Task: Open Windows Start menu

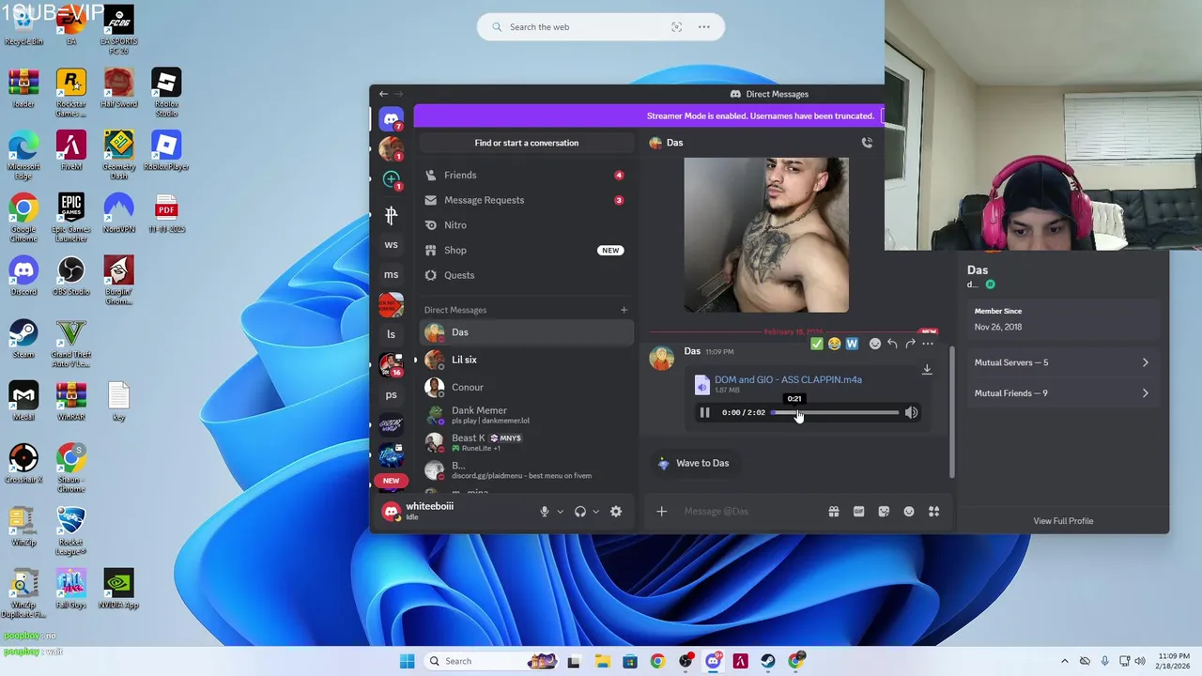Action: pyautogui.click(x=407, y=661)
